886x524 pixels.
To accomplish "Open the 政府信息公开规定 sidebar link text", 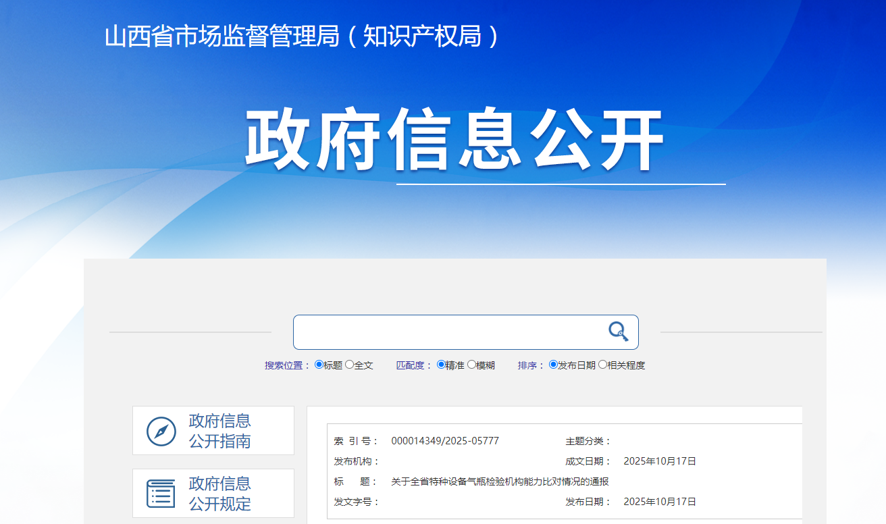I will pyautogui.click(x=219, y=494).
